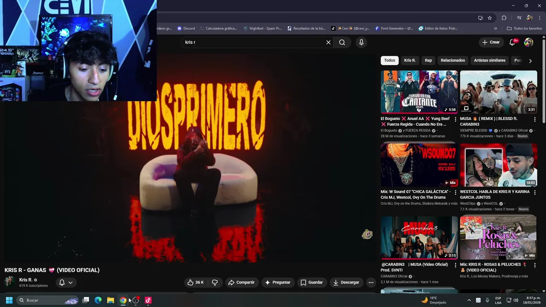The image size is (546, 307).
Task: Open the Chrome extensions puzzle icon
Action: [504, 18]
